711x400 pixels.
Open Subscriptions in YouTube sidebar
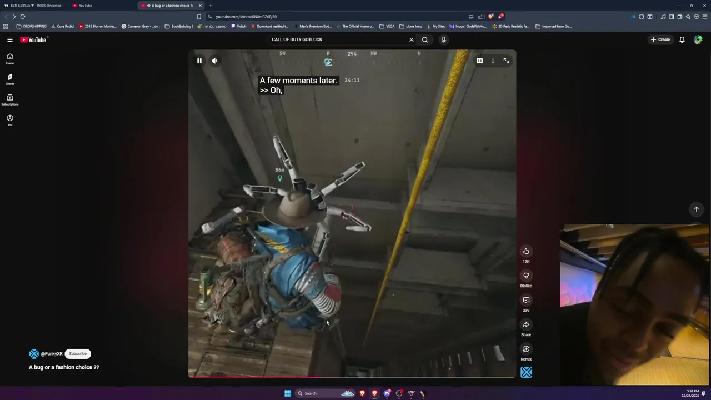10,100
